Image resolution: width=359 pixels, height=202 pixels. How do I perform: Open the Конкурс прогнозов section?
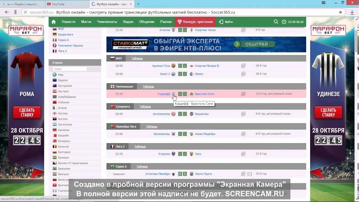pyautogui.click(x=195, y=22)
